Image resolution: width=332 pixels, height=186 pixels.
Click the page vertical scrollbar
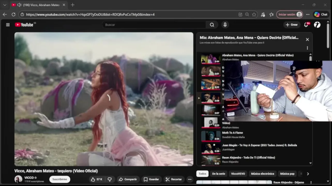(328, 35)
